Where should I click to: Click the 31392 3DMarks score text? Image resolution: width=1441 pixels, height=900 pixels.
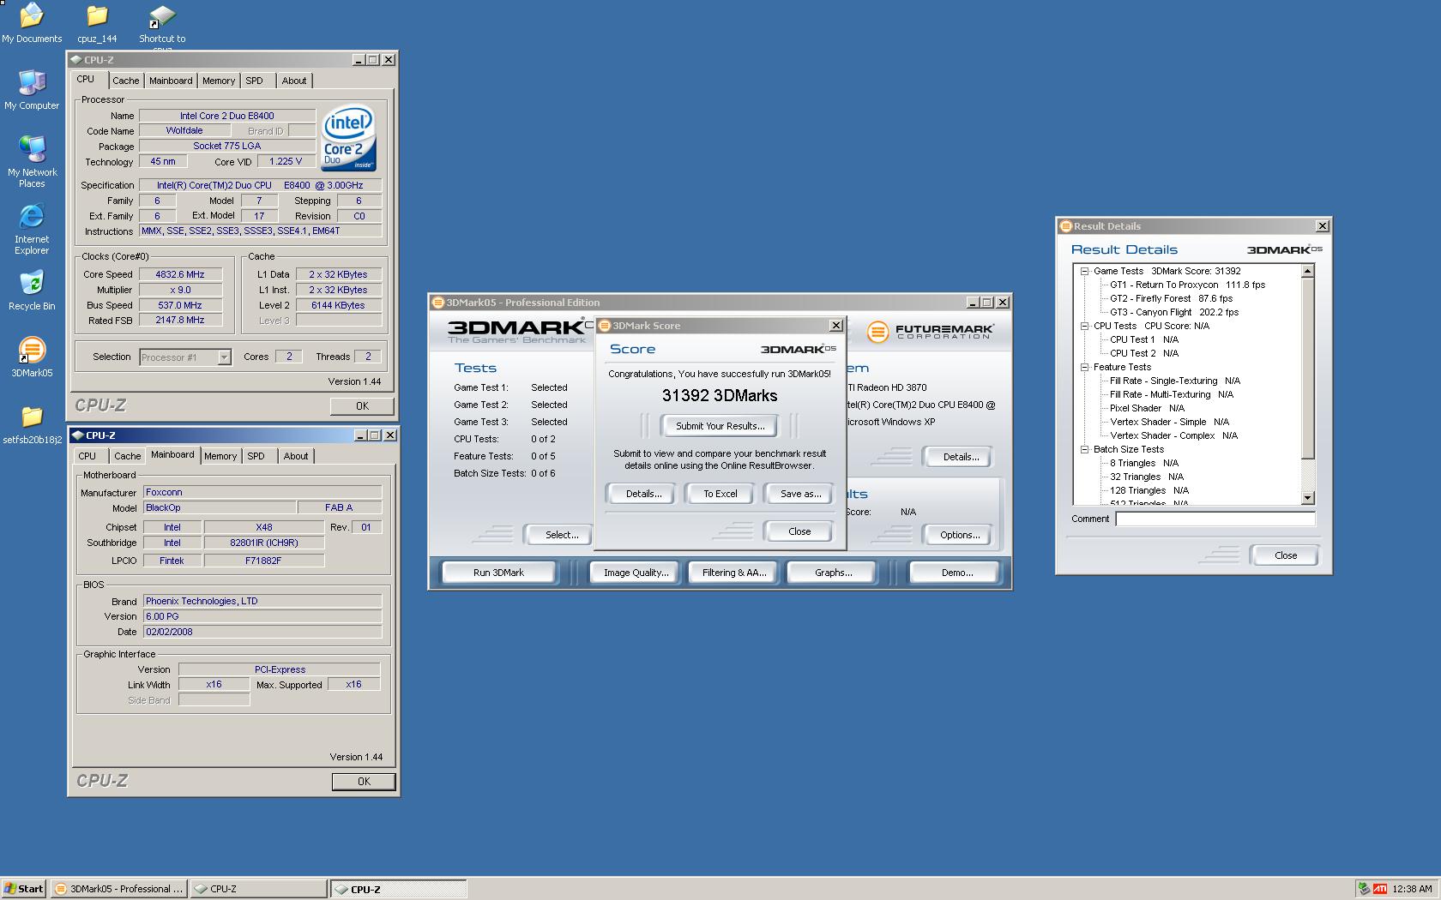tap(720, 395)
